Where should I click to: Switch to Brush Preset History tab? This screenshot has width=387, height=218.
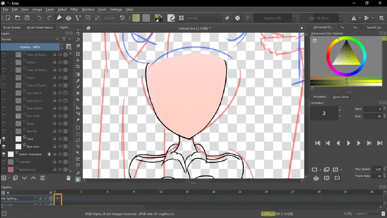[40, 27]
